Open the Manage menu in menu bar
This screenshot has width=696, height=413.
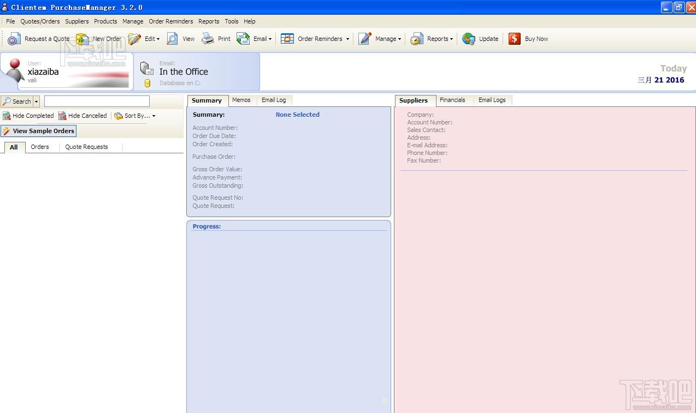tap(133, 21)
